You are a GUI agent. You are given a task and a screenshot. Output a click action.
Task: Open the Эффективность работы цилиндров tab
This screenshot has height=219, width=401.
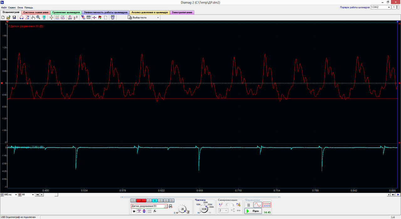106,12
